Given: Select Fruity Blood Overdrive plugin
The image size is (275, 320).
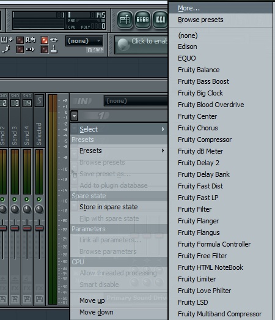Looking at the screenshot, I should click(x=221, y=105).
